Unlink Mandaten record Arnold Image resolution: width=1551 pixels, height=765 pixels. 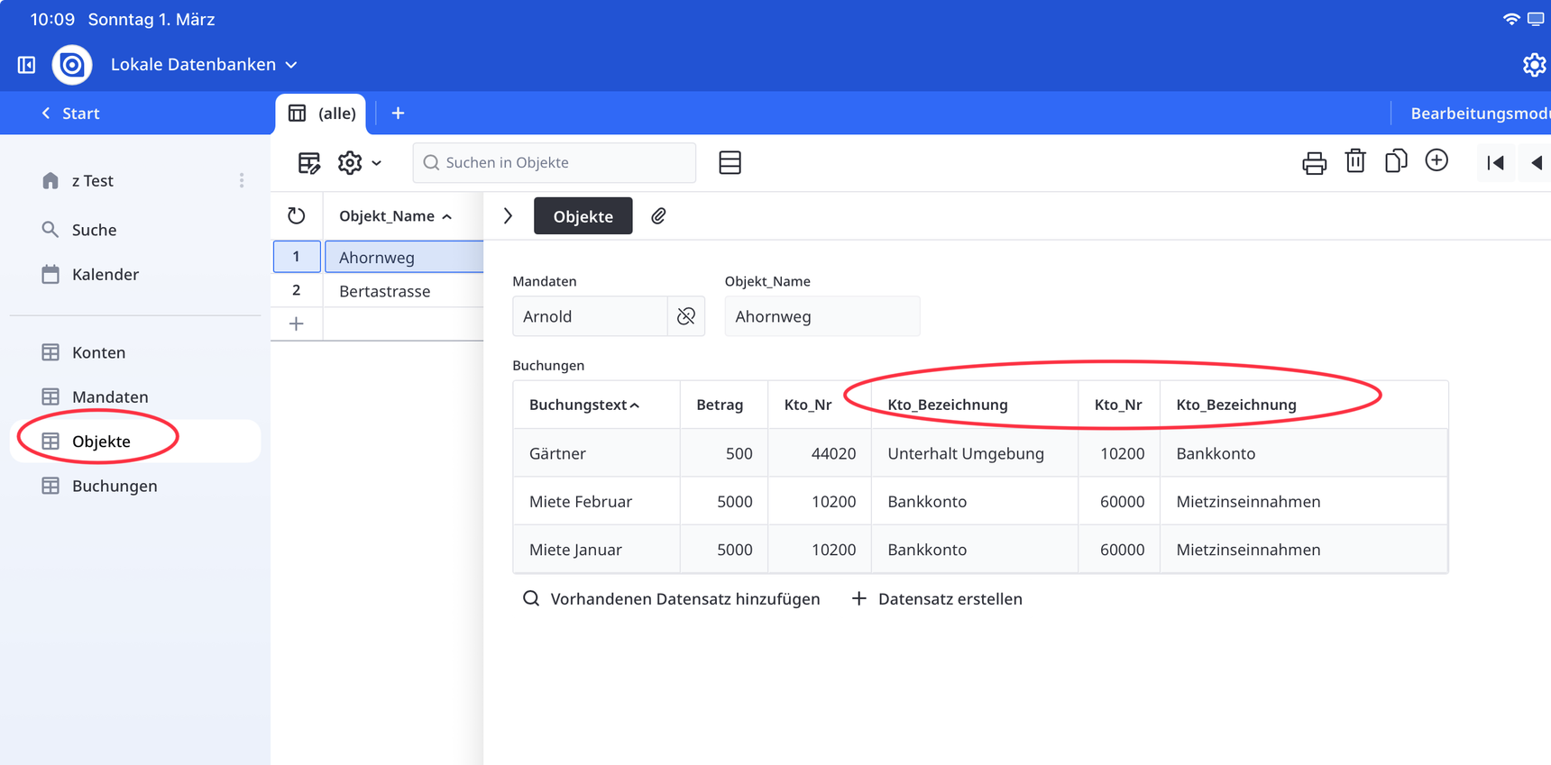pos(686,316)
